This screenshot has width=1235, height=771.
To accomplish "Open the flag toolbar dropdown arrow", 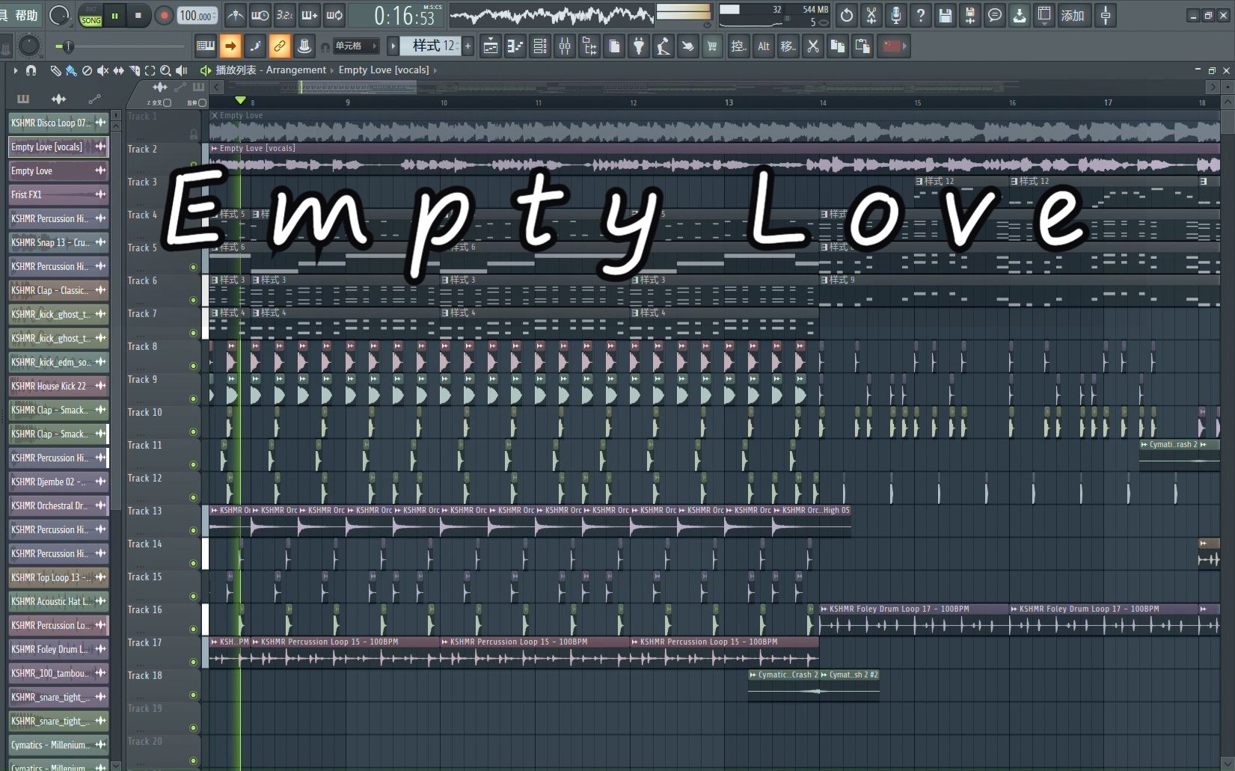I will coord(904,46).
